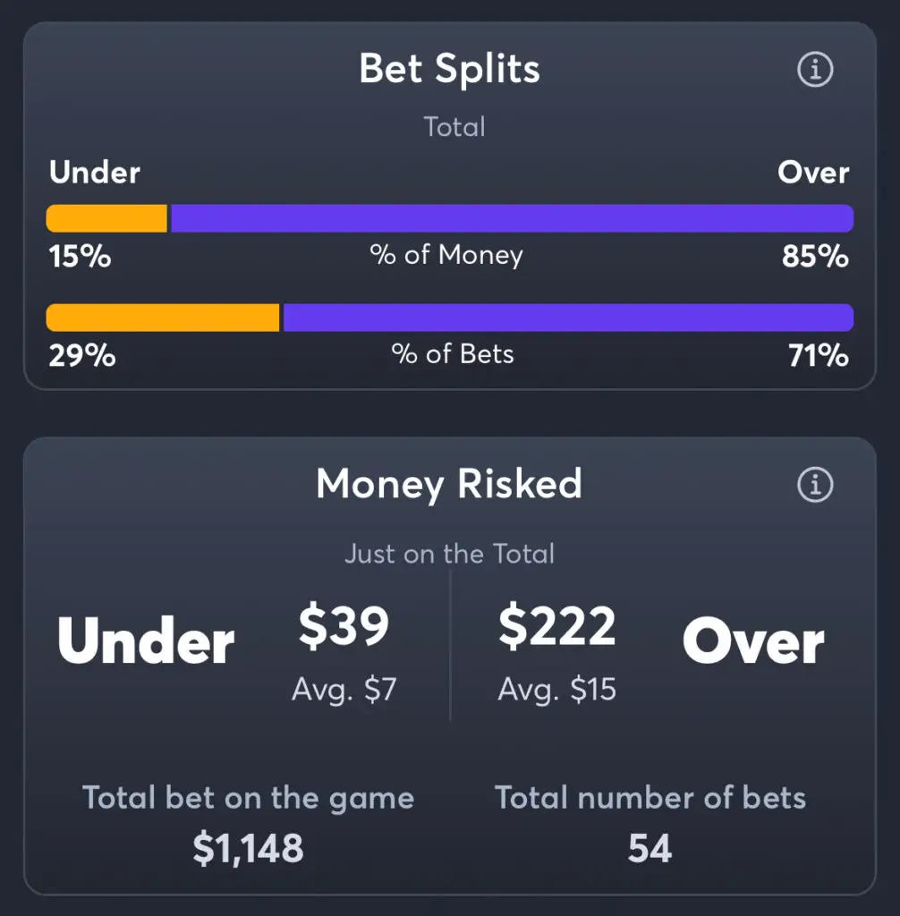The width and height of the screenshot is (900, 916).
Task: Click the $39 Under amount
Action: pos(344,626)
